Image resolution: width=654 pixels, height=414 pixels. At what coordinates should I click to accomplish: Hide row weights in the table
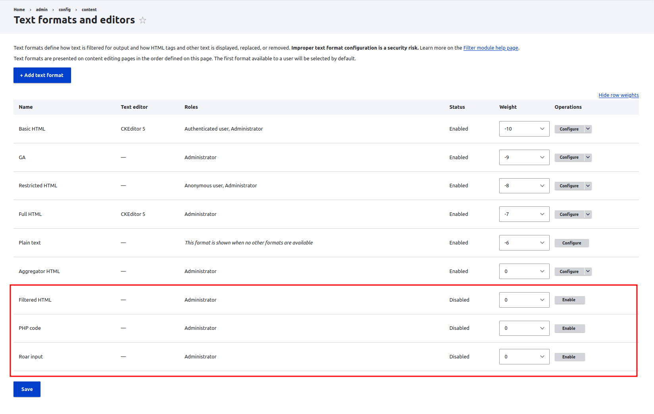tap(618, 95)
